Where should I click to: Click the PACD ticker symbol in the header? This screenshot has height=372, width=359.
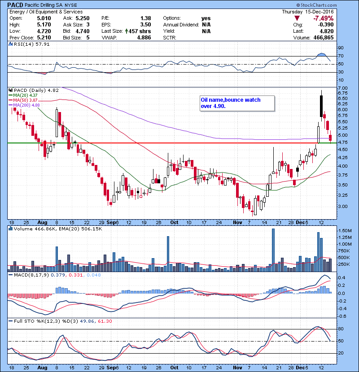[x=15, y=5]
